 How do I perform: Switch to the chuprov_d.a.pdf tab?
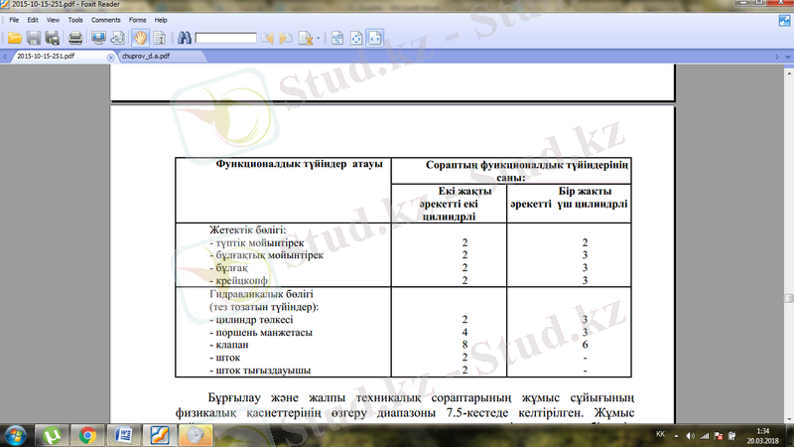point(146,57)
